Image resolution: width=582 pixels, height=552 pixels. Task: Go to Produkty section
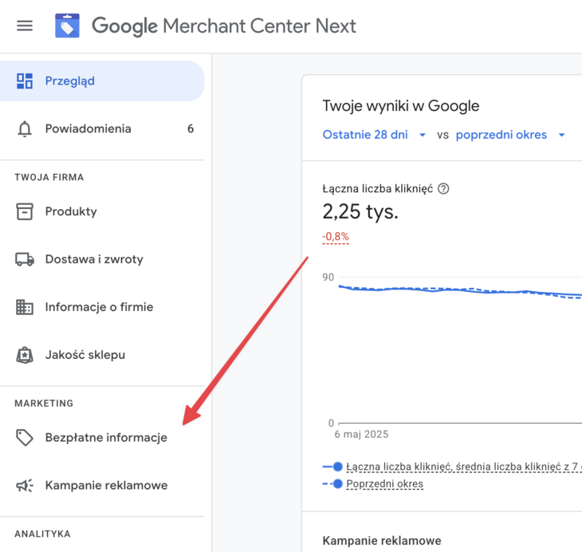tap(102, 211)
